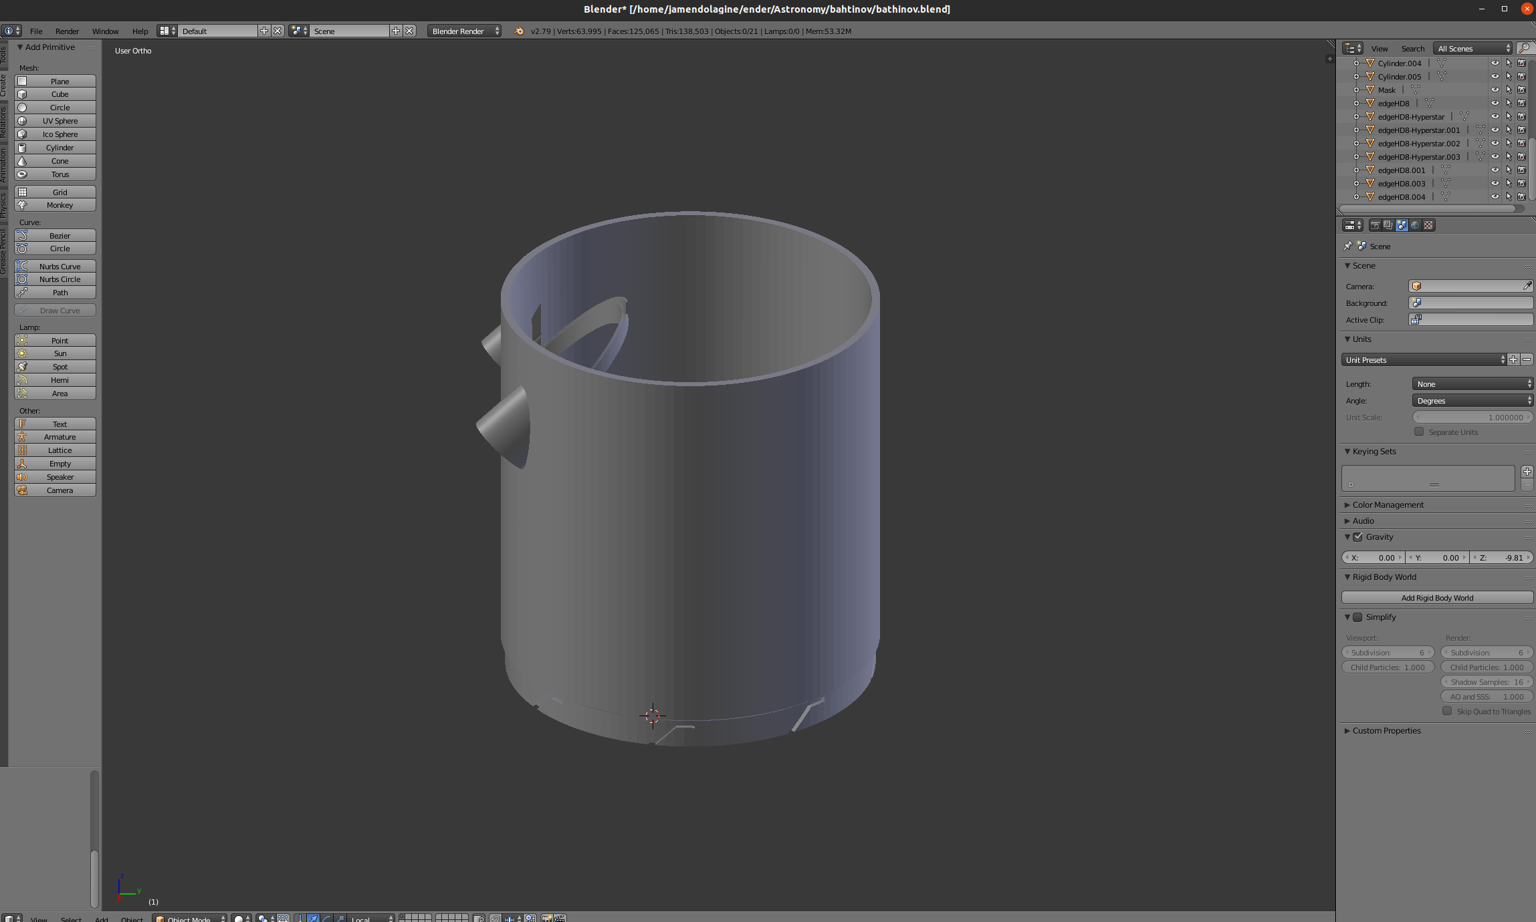Click the Scene name field in header
Screen dimensions: 1536x922
point(349,31)
